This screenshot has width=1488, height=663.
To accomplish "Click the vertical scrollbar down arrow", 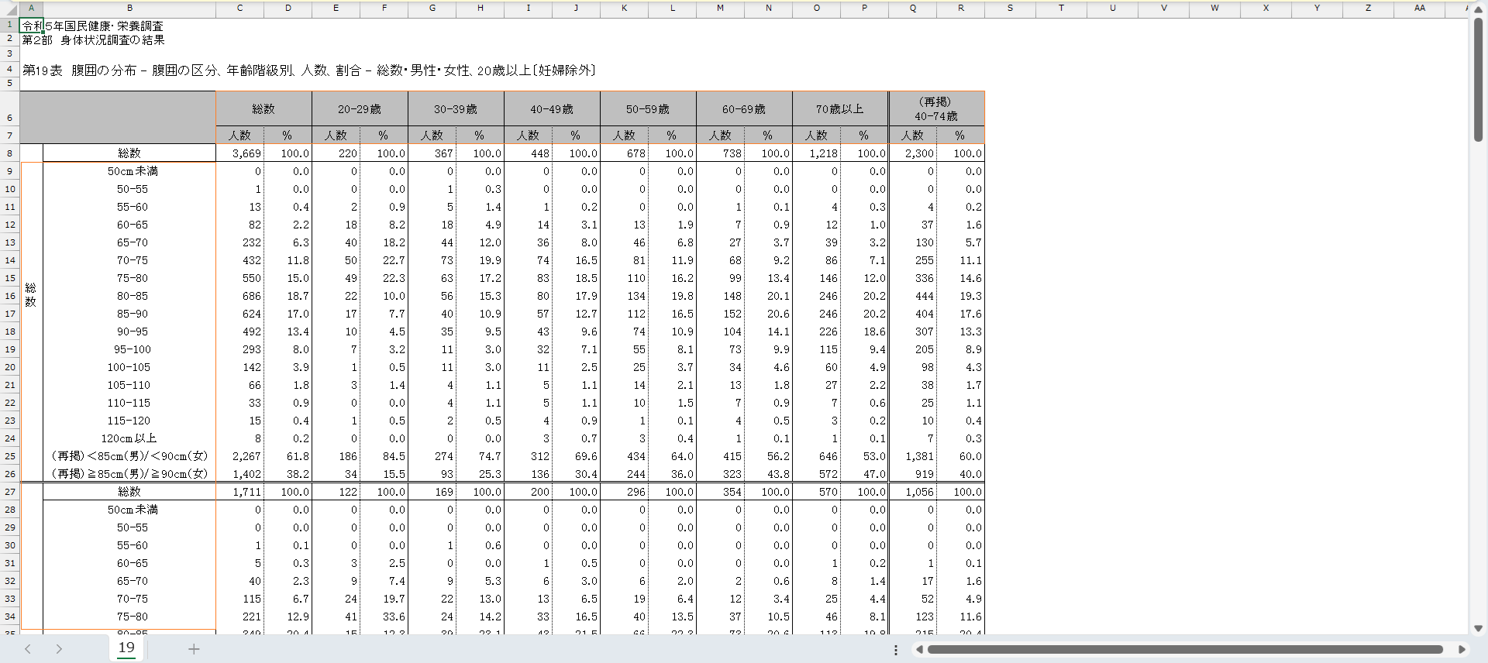I will coord(1478,628).
